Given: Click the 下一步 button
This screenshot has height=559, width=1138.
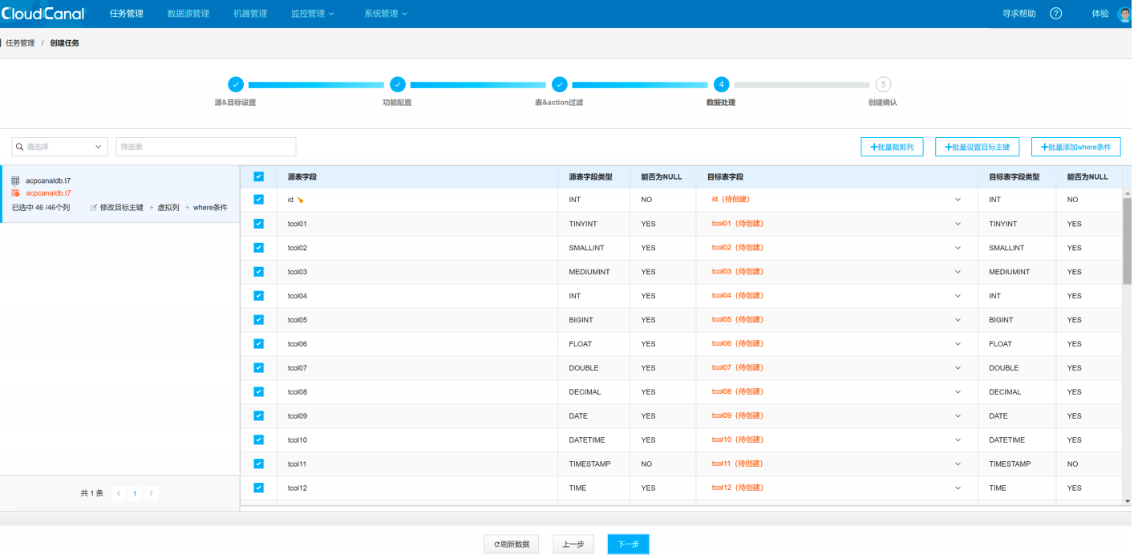Looking at the screenshot, I should 627,545.
